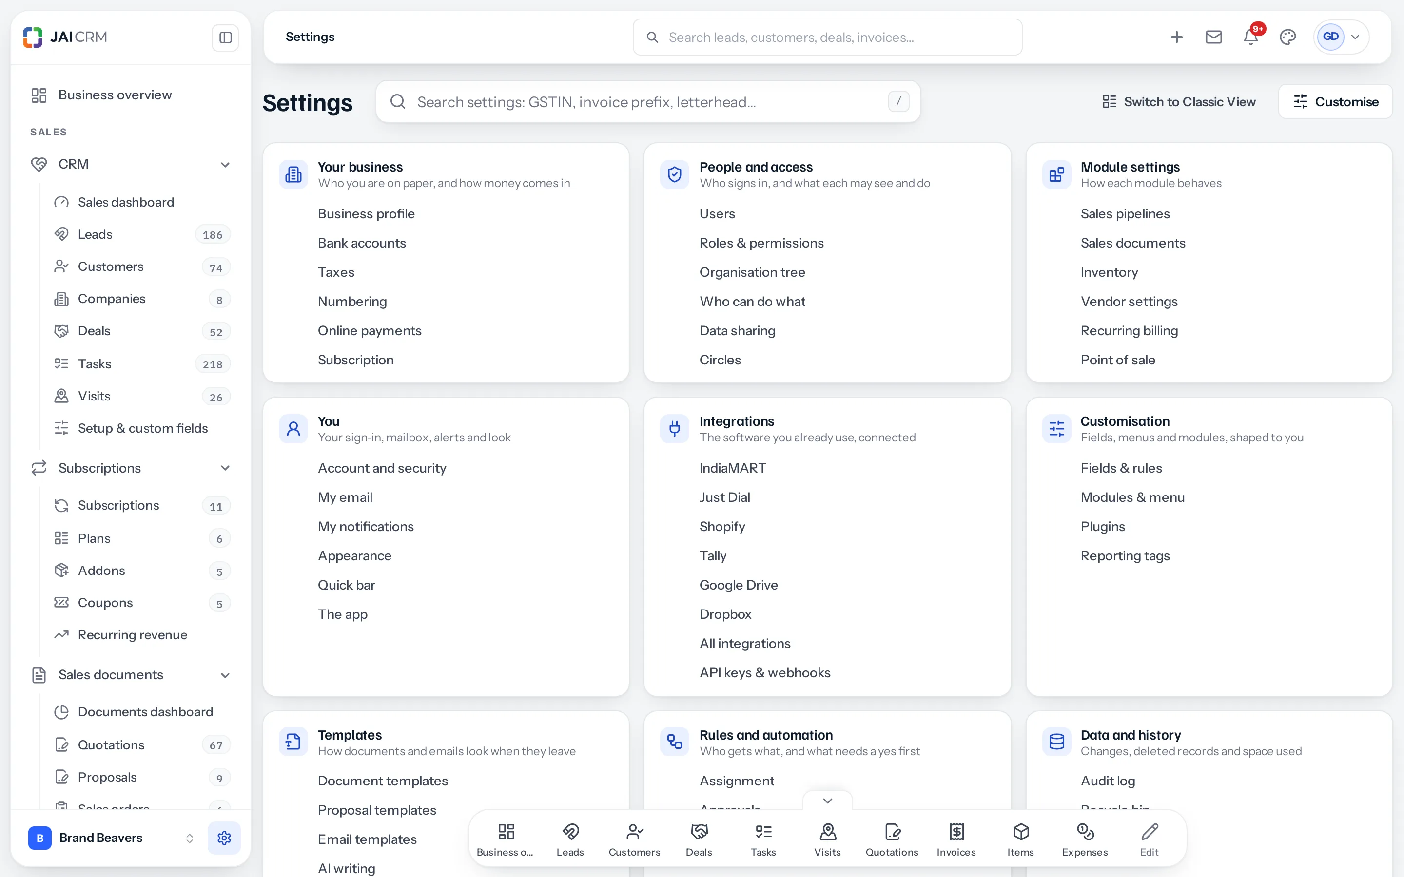This screenshot has height=877, width=1404.
Task: Open the Bank accounts settings link
Action: pyautogui.click(x=362, y=243)
